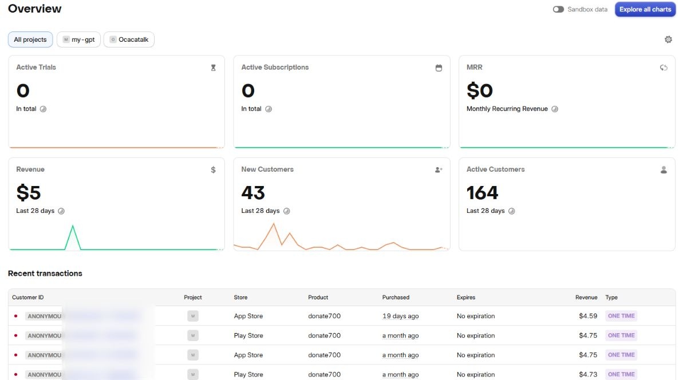
Task: Click the Revenue column header
Action: pos(586,298)
